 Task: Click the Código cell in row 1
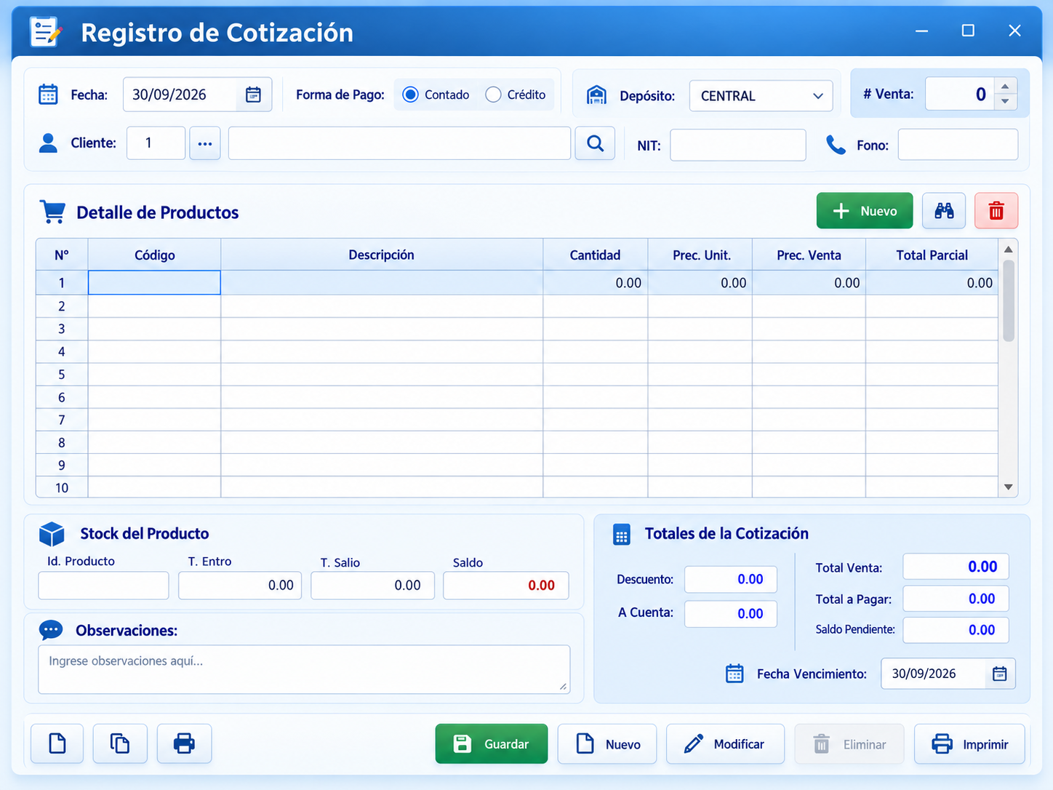pos(154,283)
